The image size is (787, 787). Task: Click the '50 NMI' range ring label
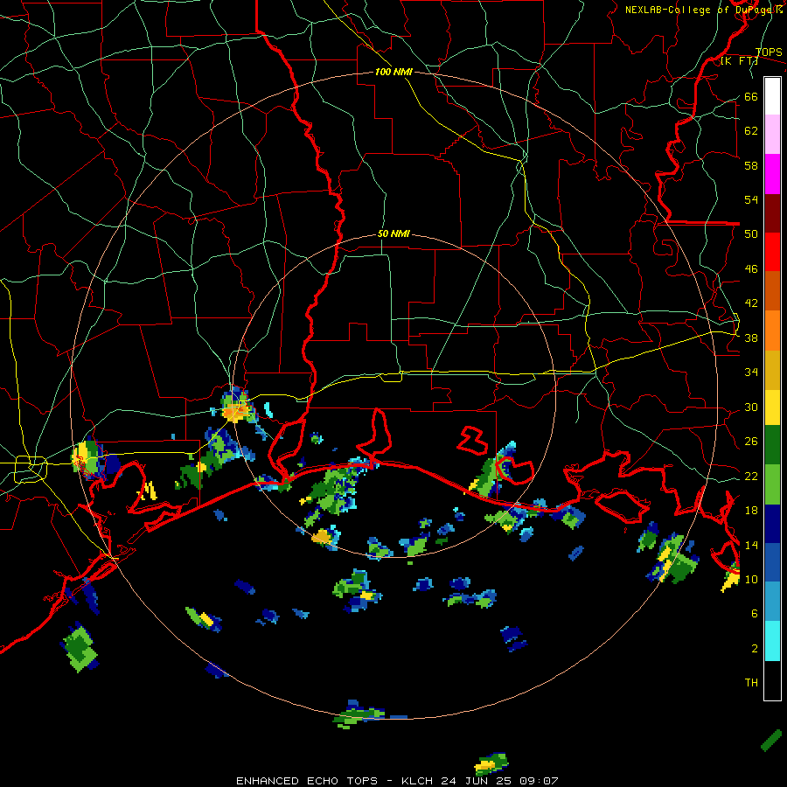tap(393, 233)
